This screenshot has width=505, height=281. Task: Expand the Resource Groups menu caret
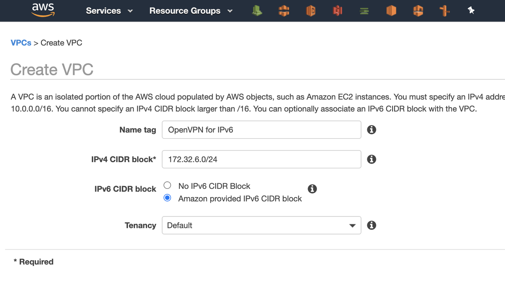click(230, 11)
